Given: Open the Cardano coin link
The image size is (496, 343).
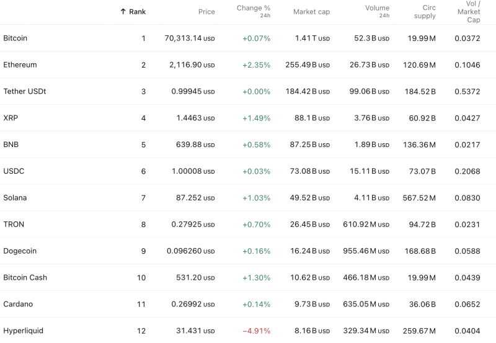Looking at the screenshot, I should tap(18, 304).
